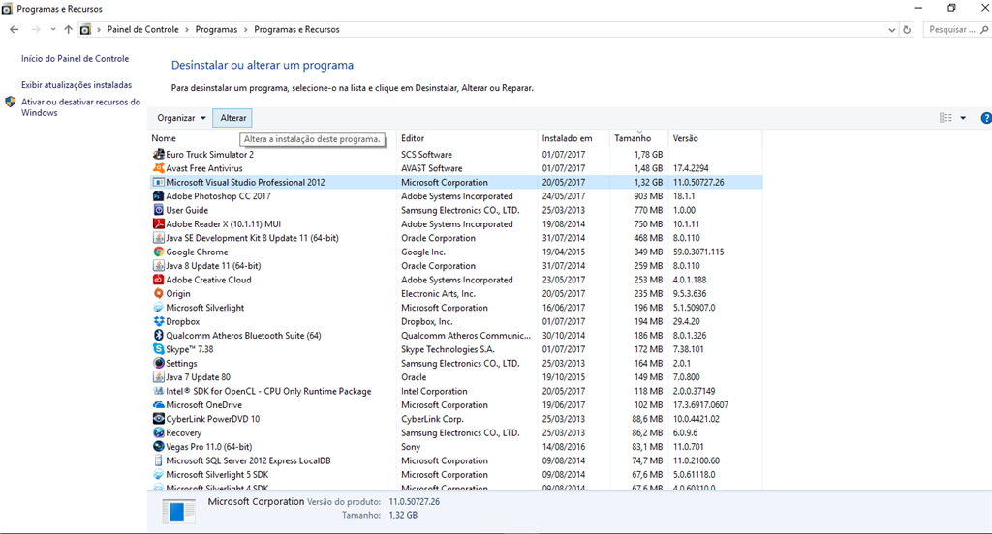Click the Skype 7.38 icon
Screen dimensions: 992x534
[x=159, y=349]
